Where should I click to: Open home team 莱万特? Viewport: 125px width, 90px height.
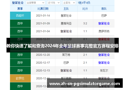click(66, 55)
